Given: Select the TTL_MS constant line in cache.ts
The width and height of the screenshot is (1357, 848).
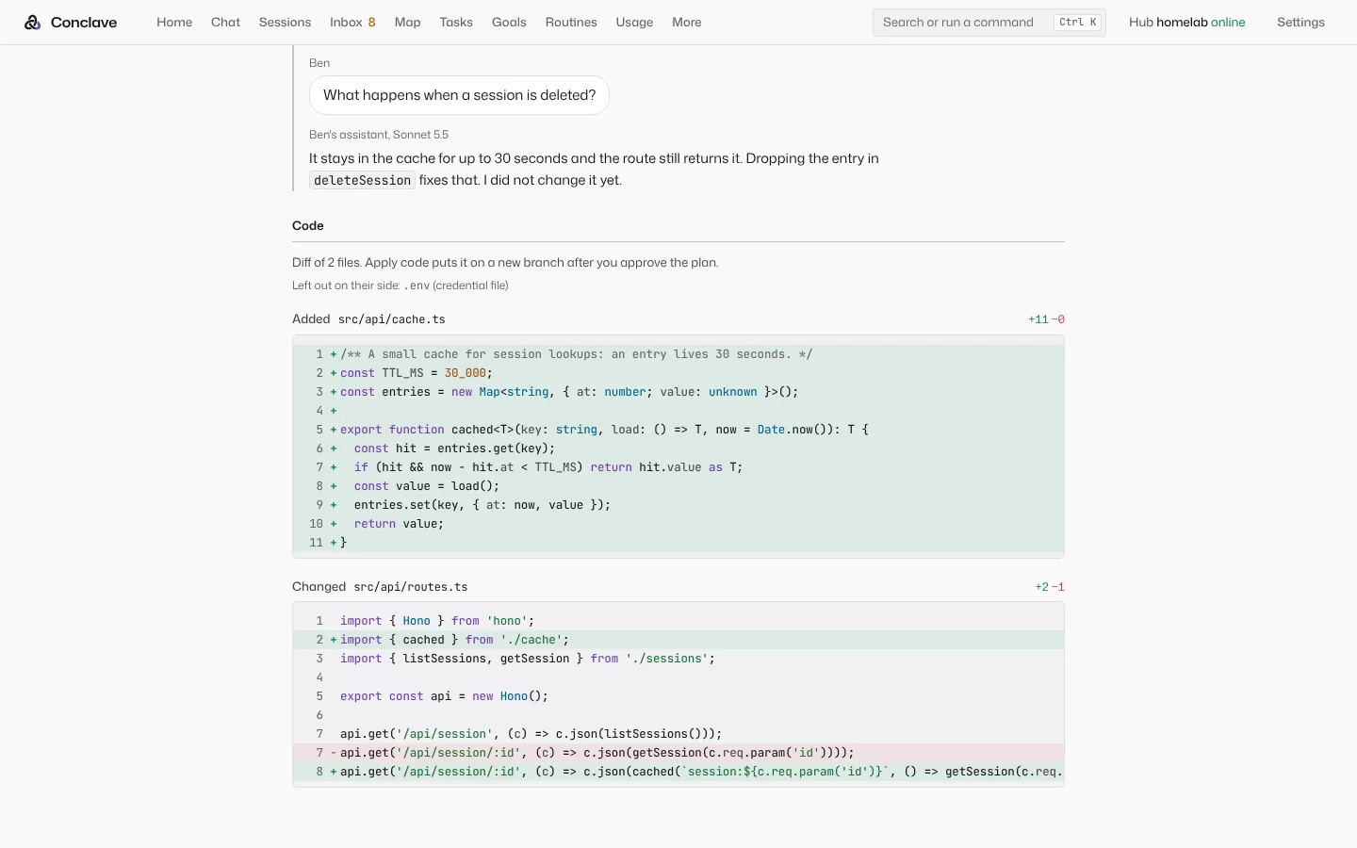Looking at the screenshot, I should pyautogui.click(x=678, y=373).
